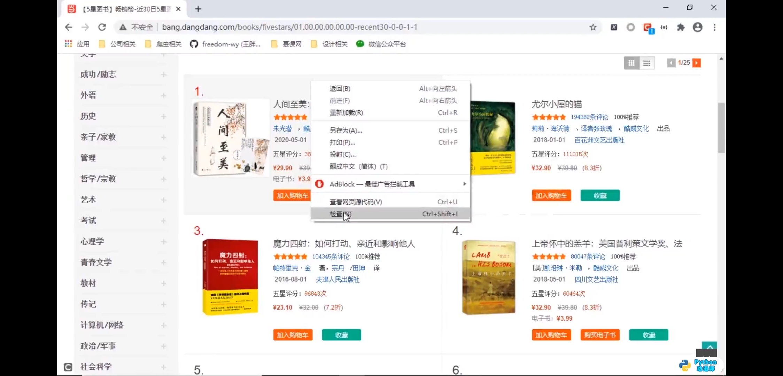Close the 5星图书 tab
783x376 pixels.
[x=178, y=9]
